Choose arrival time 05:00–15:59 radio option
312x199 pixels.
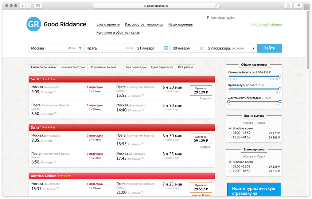point(230,166)
